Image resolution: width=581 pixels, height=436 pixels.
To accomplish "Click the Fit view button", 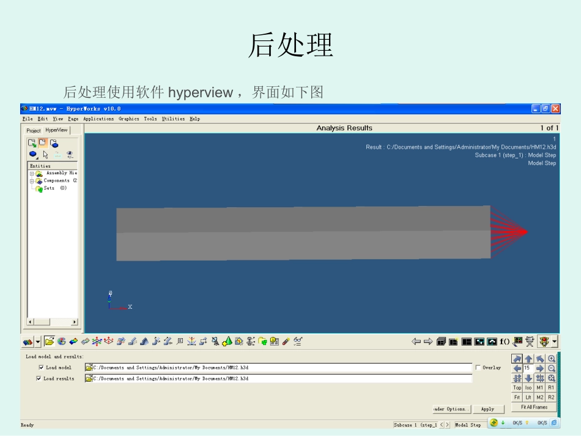I will (517, 397).
